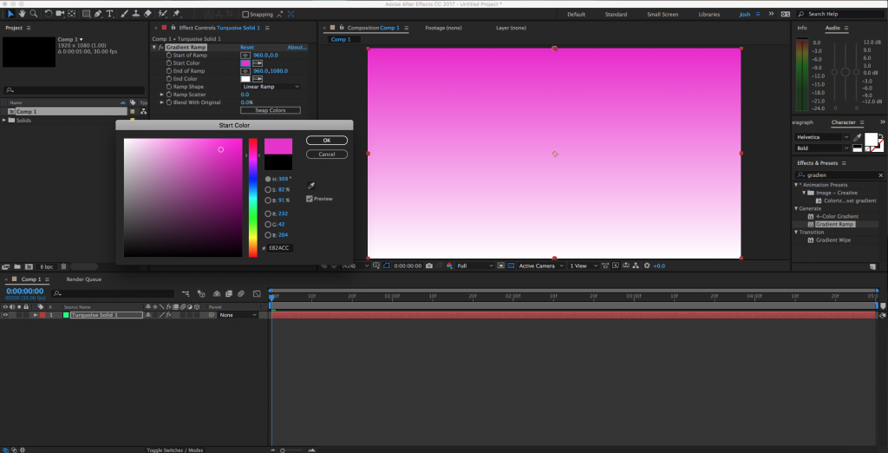Select the Zoom magnifier tool
The width and height of the screenshot is (888, 453).
point(34,14)
